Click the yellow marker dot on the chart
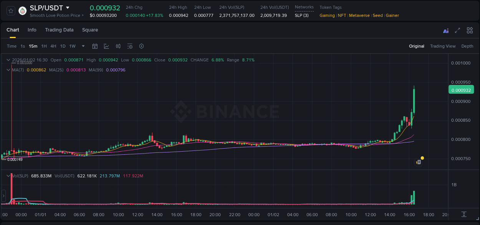 tap(422, 158)
